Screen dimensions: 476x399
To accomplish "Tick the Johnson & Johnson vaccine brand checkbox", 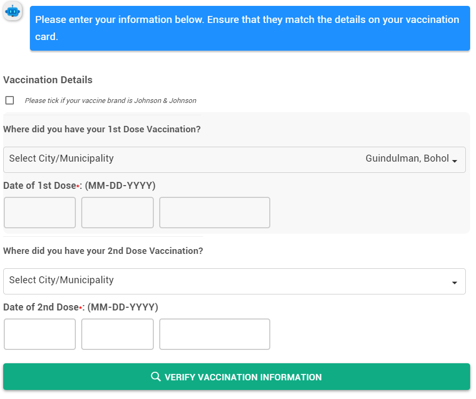I will (x=10, y=100).
